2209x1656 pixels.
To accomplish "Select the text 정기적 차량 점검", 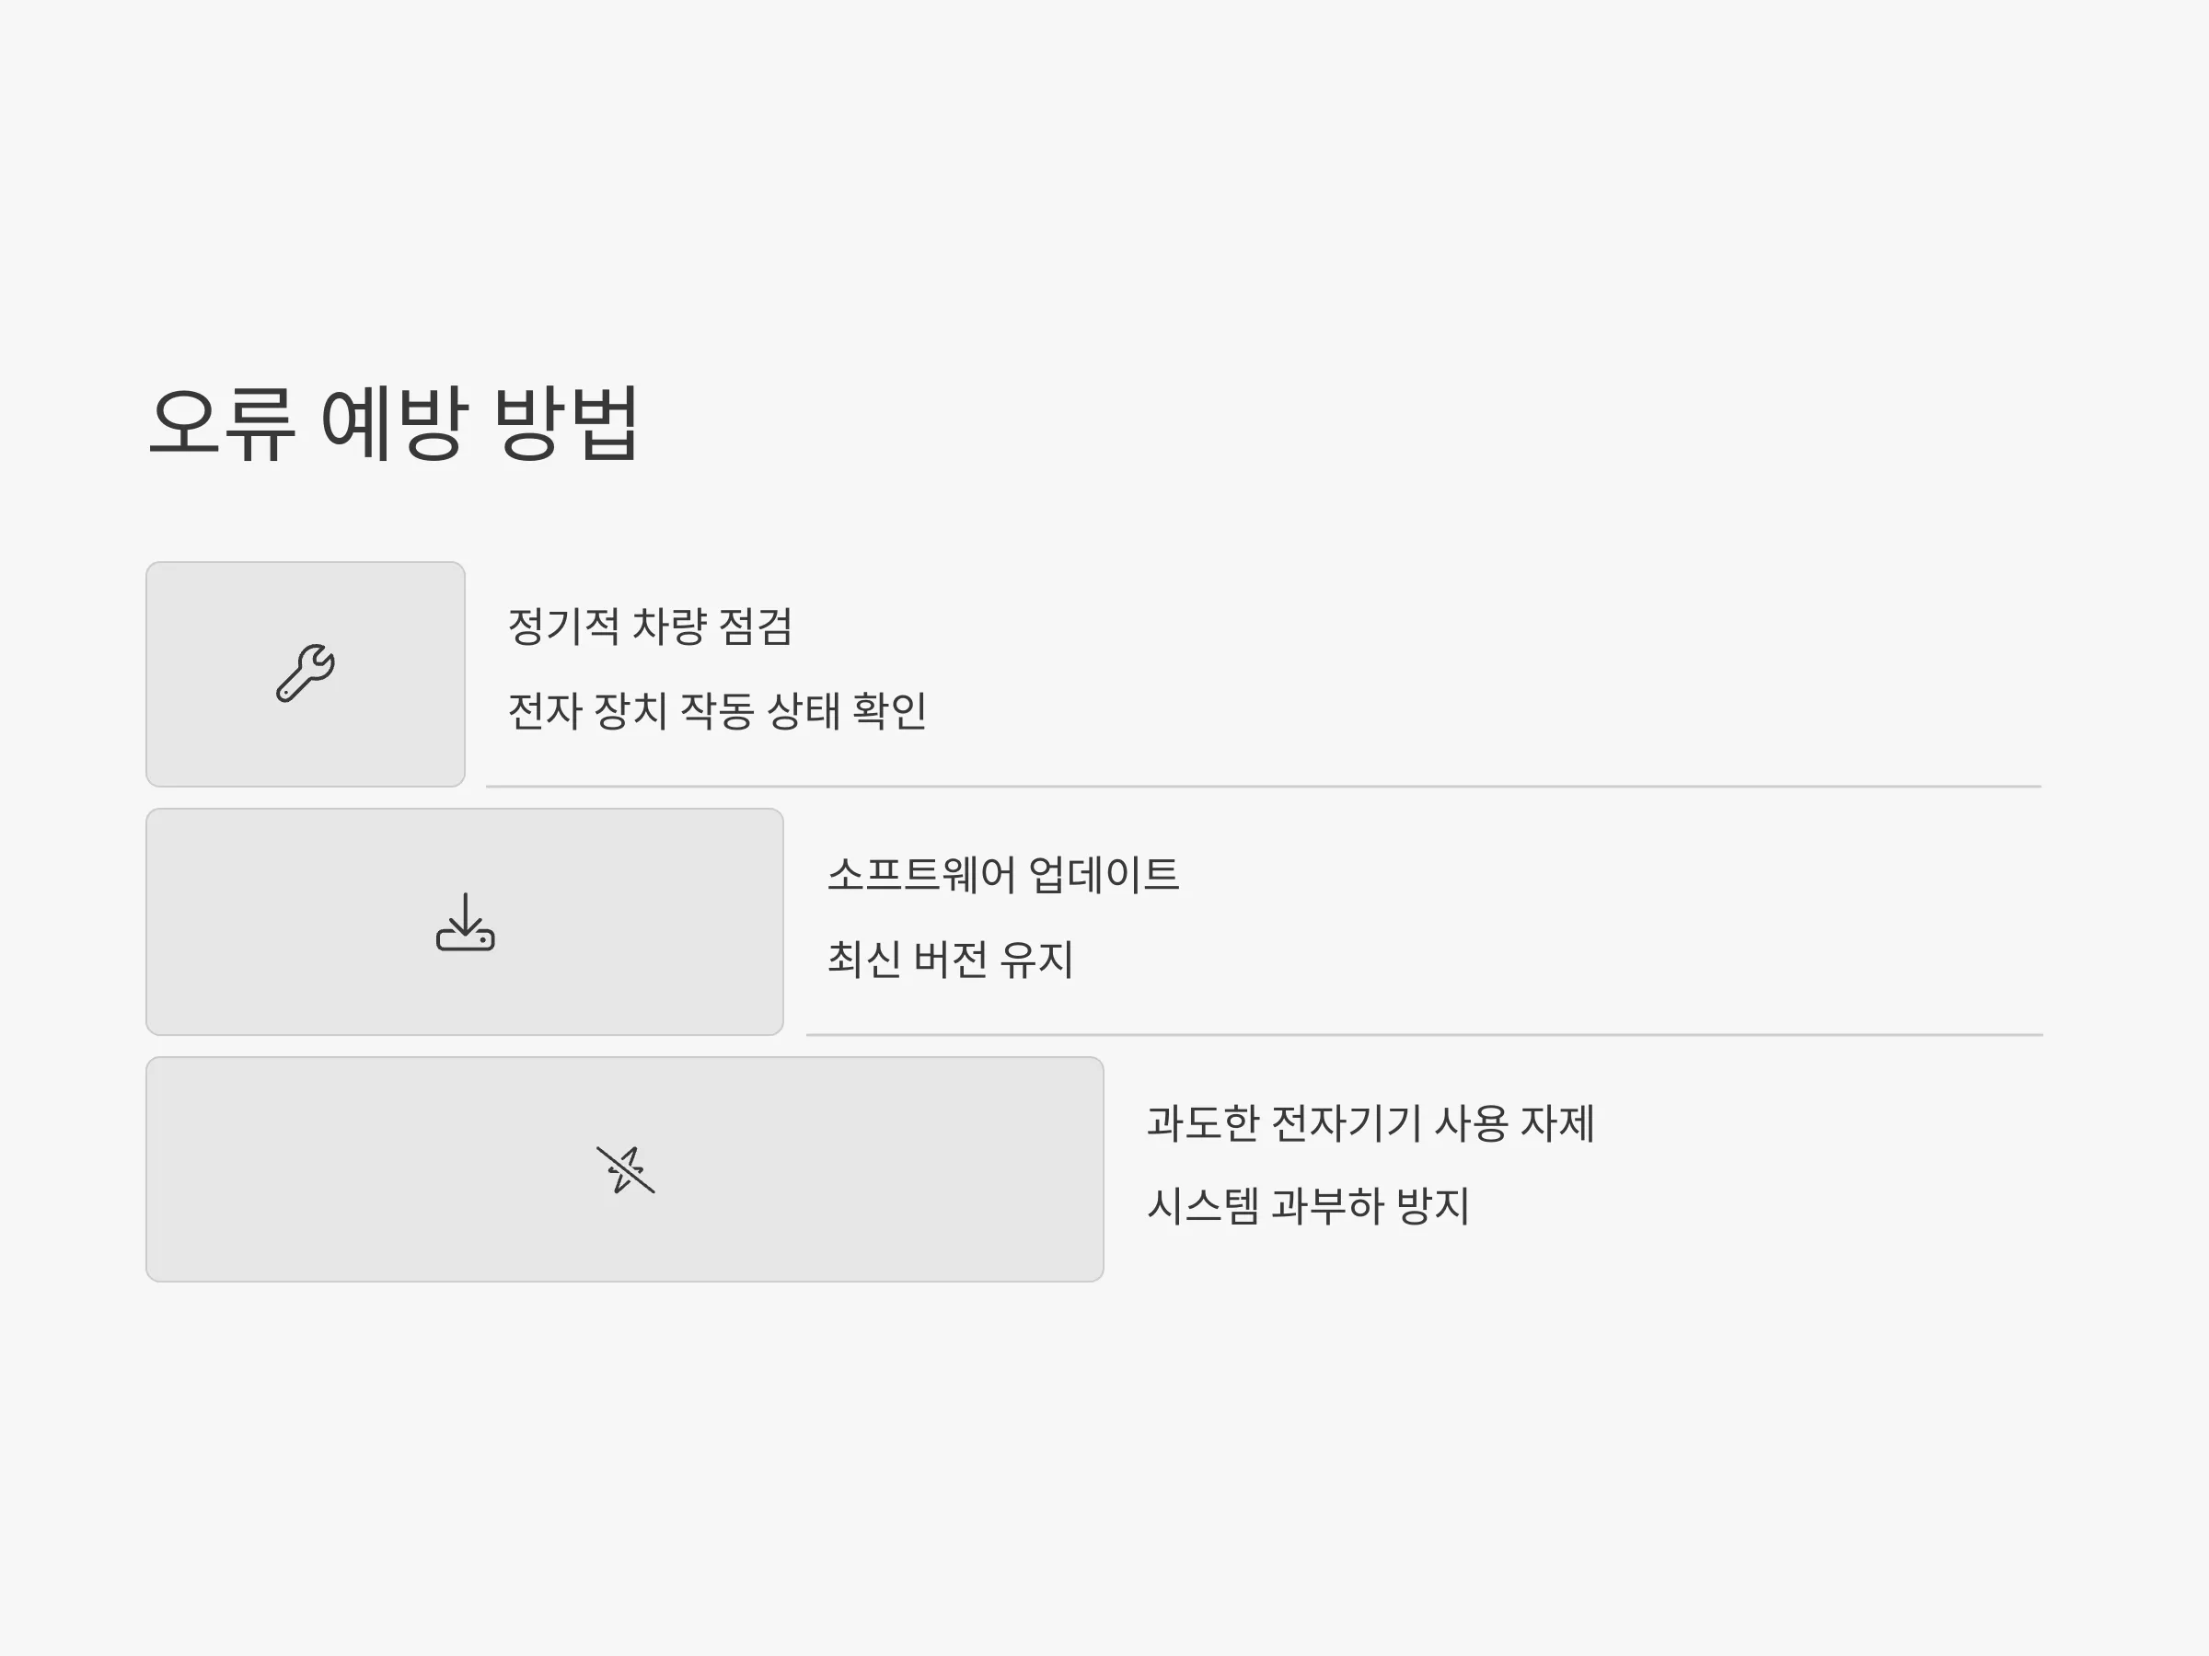I will [650, 627].
